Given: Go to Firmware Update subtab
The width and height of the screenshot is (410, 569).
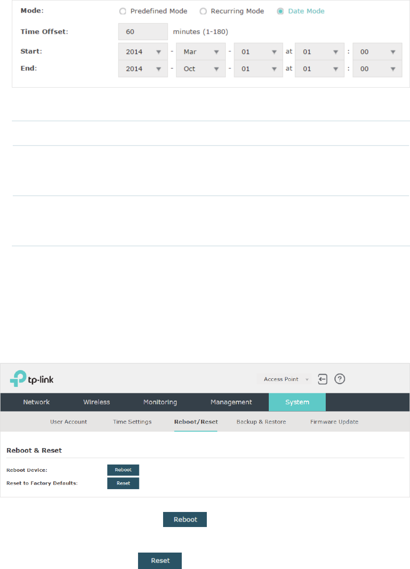Looking at the screenshot, I should click(334, 422).
